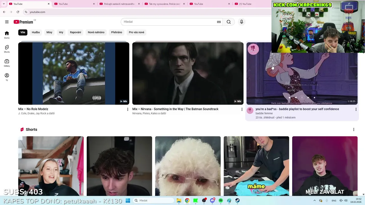Open Discord from the taskbar
The height and width of the screenshot is (205, 365).
(x=212, y=200)
